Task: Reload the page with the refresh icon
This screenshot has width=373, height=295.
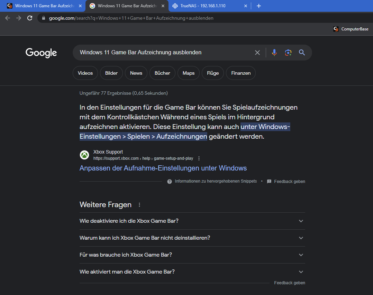Action: 30,18
